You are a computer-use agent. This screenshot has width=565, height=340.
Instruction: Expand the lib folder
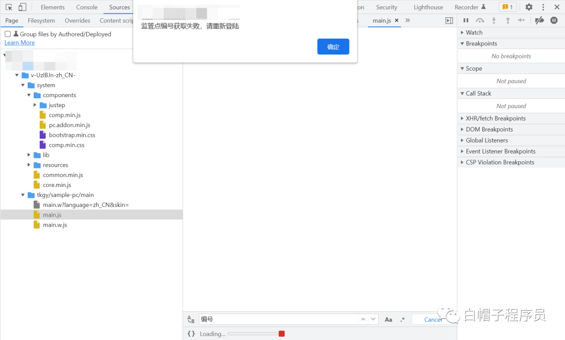pos(29,155)
